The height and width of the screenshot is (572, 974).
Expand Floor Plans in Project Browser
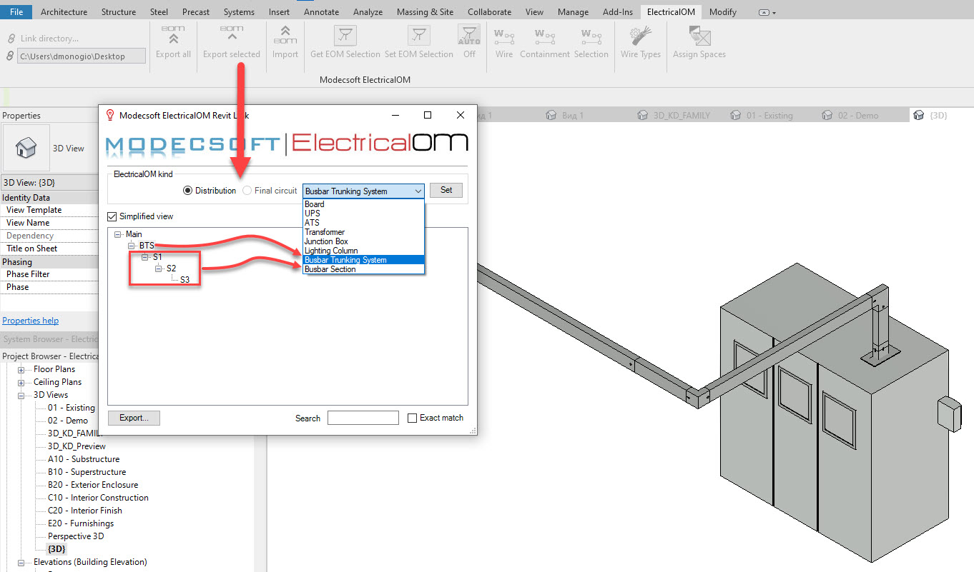pos(21,369)
